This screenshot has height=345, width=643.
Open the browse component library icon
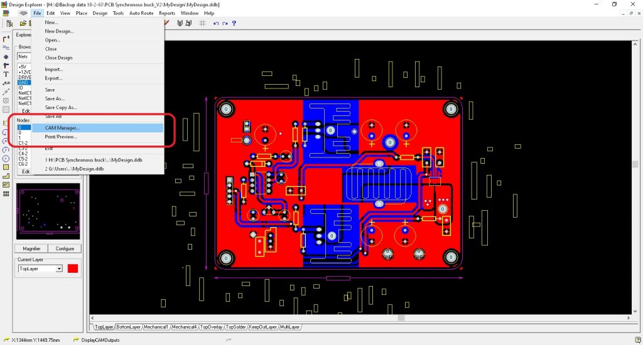[180, 23]
